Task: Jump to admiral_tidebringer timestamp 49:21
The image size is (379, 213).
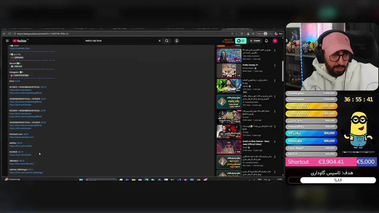Action: pyautogui.click(x=31, y=170)
